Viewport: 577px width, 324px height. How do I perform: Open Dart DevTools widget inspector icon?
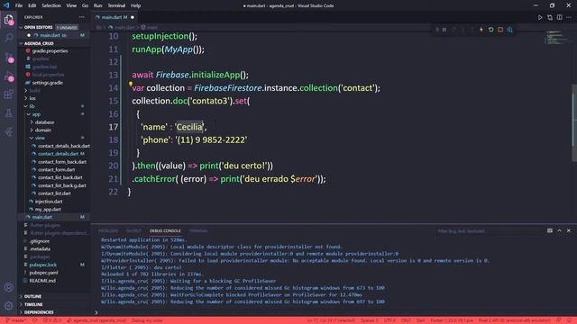point(509,30)
